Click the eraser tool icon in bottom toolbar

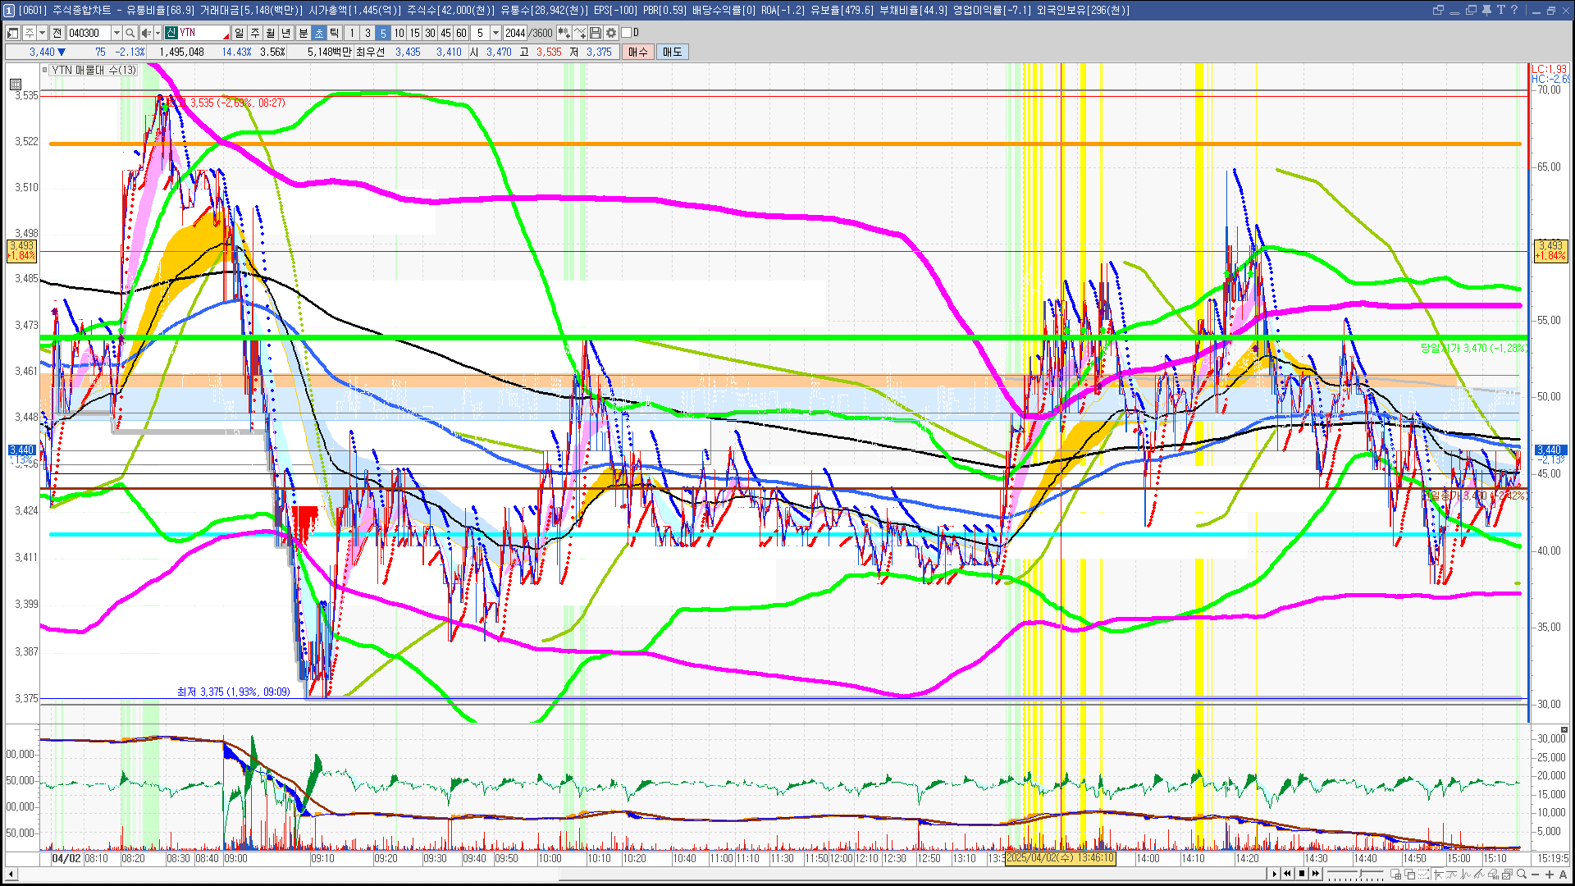(1492, 874)
